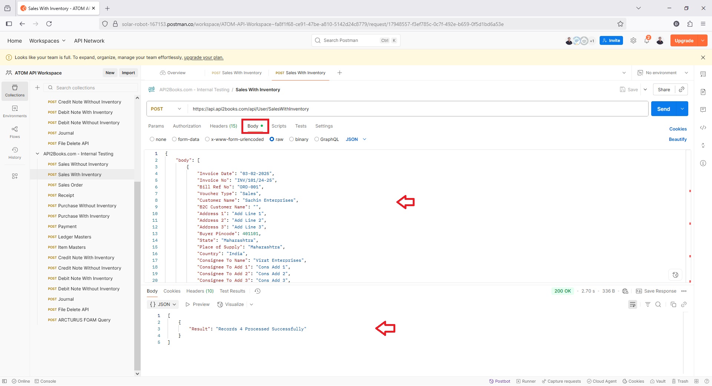Switch to the Tests tab
The width and height of the screenshot is (712, 386).
[301, 126]
